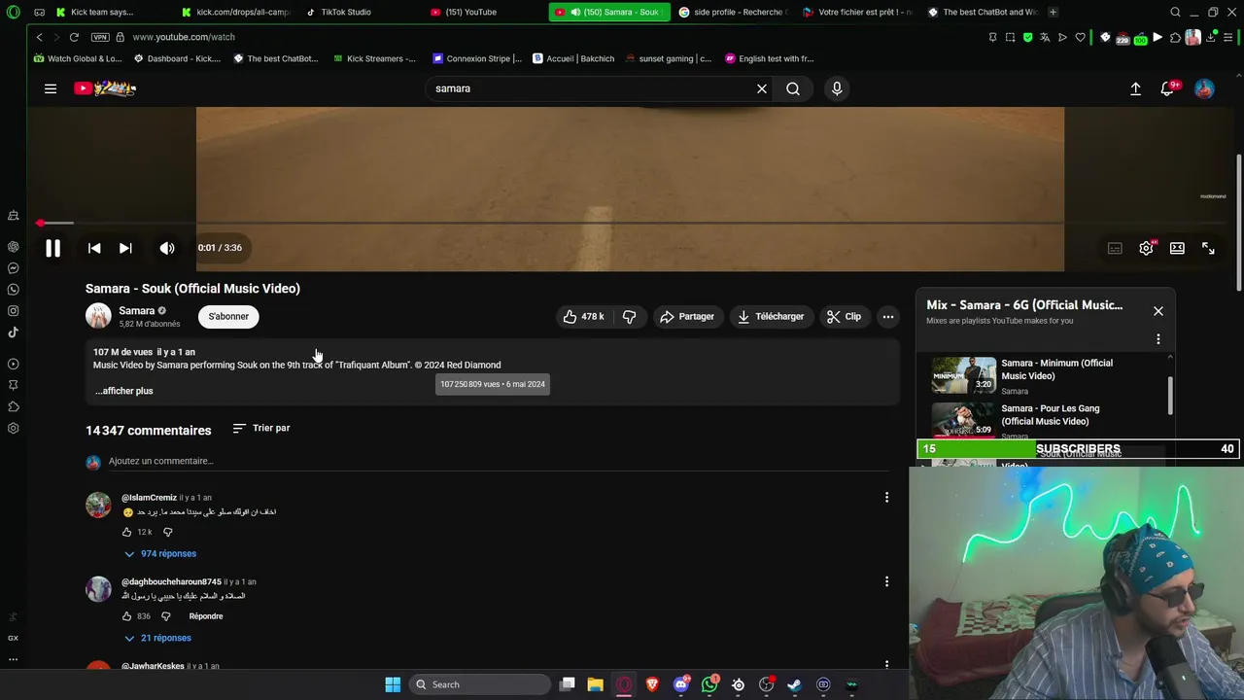Screen dimensions: 1244x700
Task: Open YouTube notifications bell
Action: (x=1168, y=88)
